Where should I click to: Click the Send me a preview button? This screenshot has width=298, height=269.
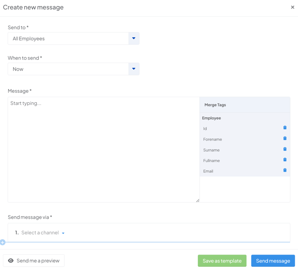coord(34,261)
